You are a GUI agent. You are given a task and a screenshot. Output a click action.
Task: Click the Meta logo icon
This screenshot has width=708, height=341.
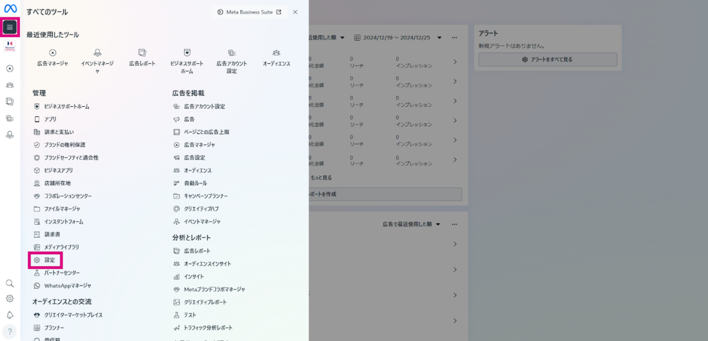click(x=9, y=8)
